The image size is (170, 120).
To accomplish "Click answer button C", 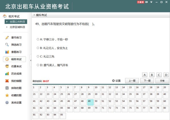I will (x=159, y=75).
